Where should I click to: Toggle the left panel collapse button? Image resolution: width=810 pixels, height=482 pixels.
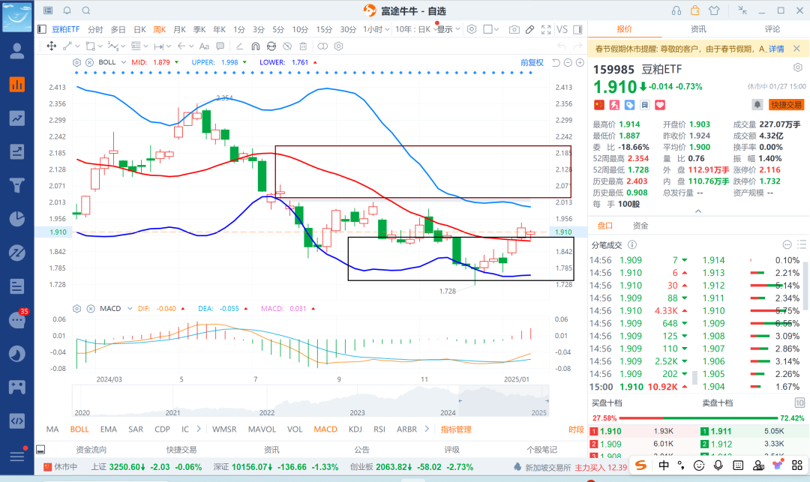(42, 29)
